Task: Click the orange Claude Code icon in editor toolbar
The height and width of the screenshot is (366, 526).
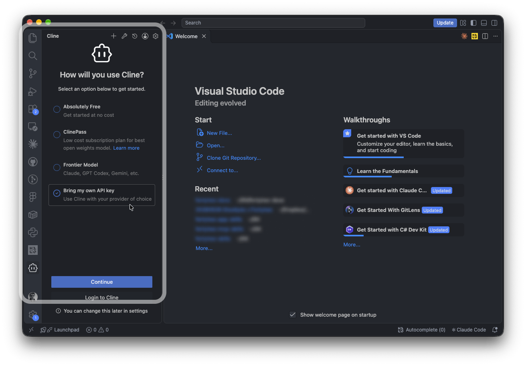Action: (464, 36)
